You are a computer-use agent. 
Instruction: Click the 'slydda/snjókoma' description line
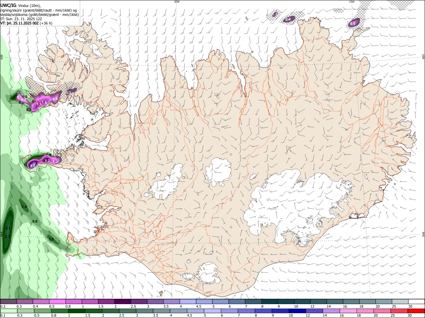[x=40, y=15]
